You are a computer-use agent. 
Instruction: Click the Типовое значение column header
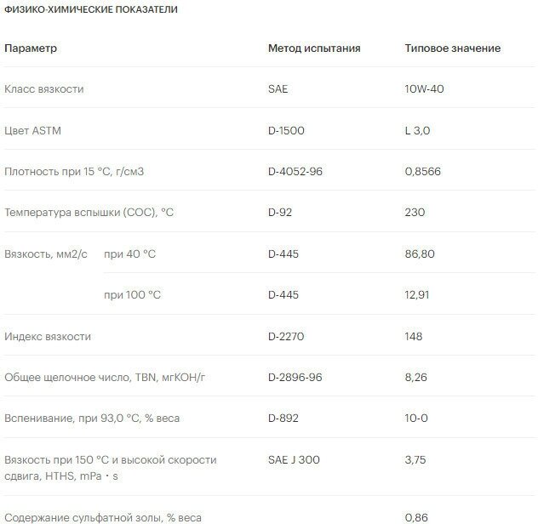(452, 48)
